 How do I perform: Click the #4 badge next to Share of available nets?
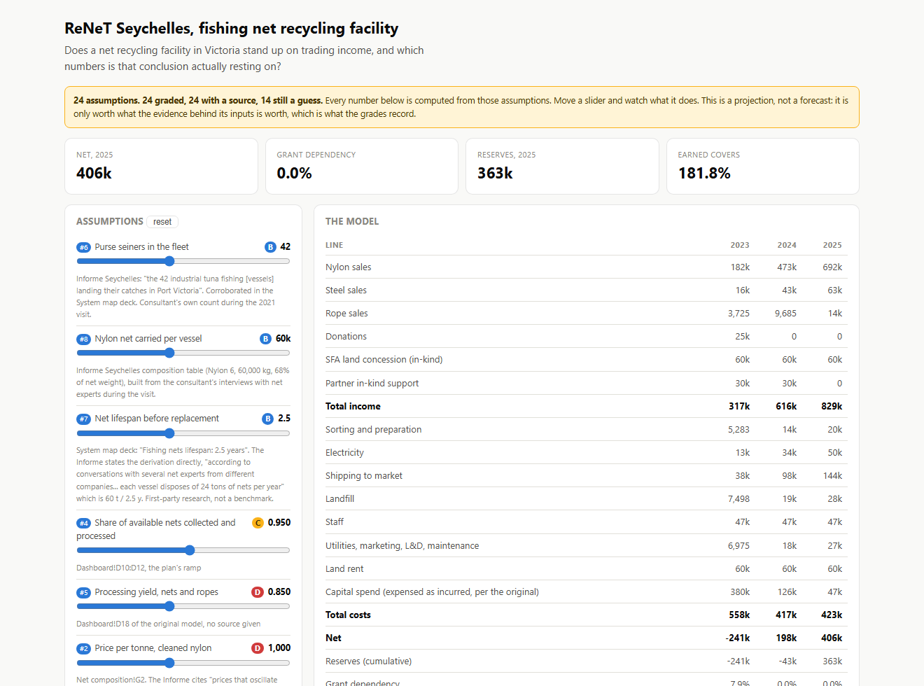(x=83, y=523)
